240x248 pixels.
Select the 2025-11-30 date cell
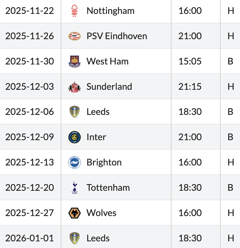pyautogui.click(x=29, y=61)
